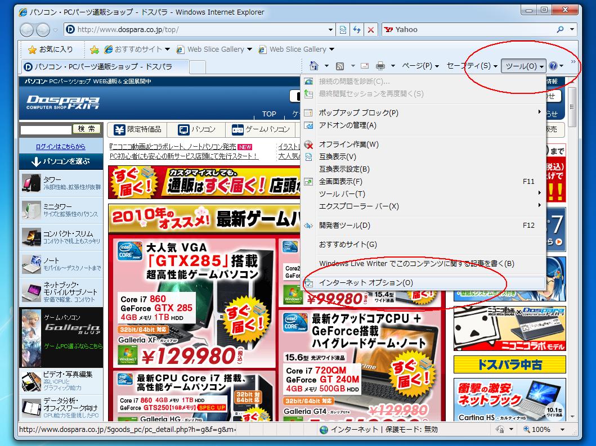The height and width of the screenshot is (446, 596).
Task: Open the Print button dropdown arrow
Action: point(393,66)
